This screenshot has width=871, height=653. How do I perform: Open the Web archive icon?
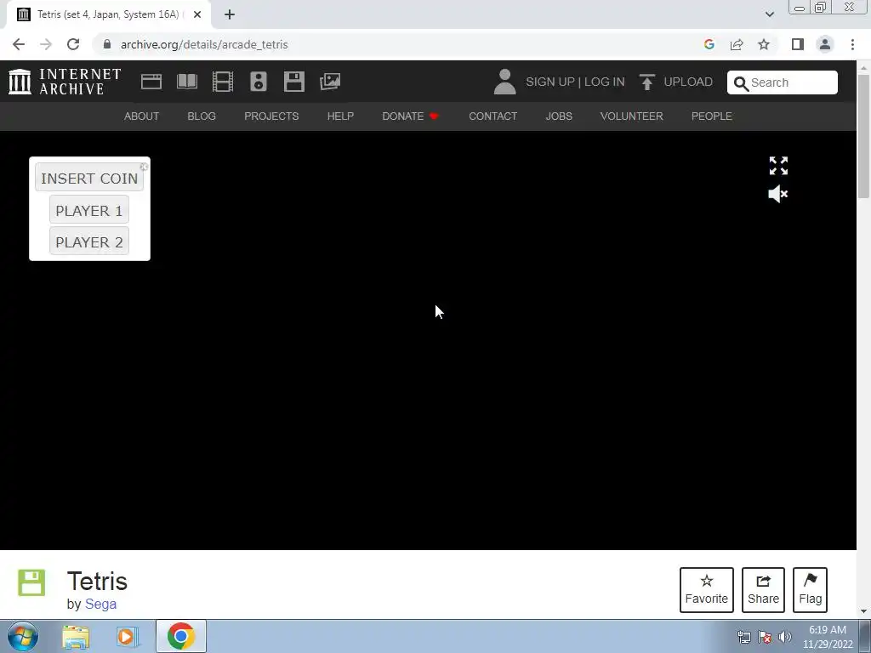[151, 82]
